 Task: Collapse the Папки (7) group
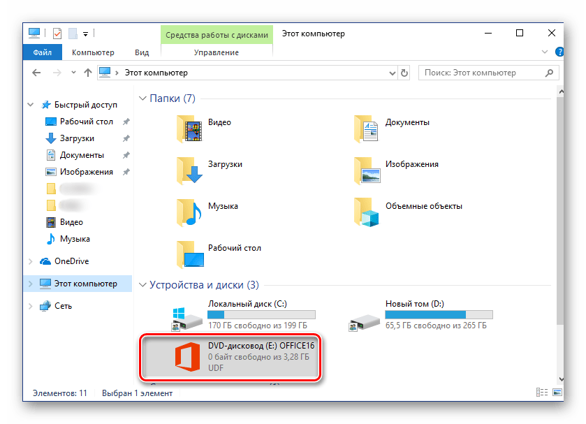pyautogui.click(x=143, y=98)
